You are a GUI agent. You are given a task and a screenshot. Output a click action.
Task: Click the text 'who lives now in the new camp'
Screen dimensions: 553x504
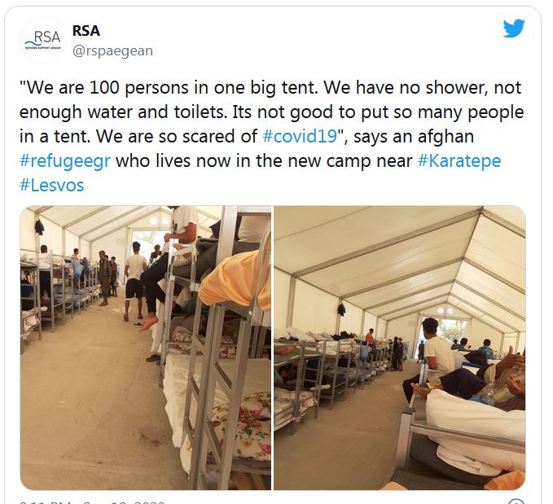click(x=264, y=161)
